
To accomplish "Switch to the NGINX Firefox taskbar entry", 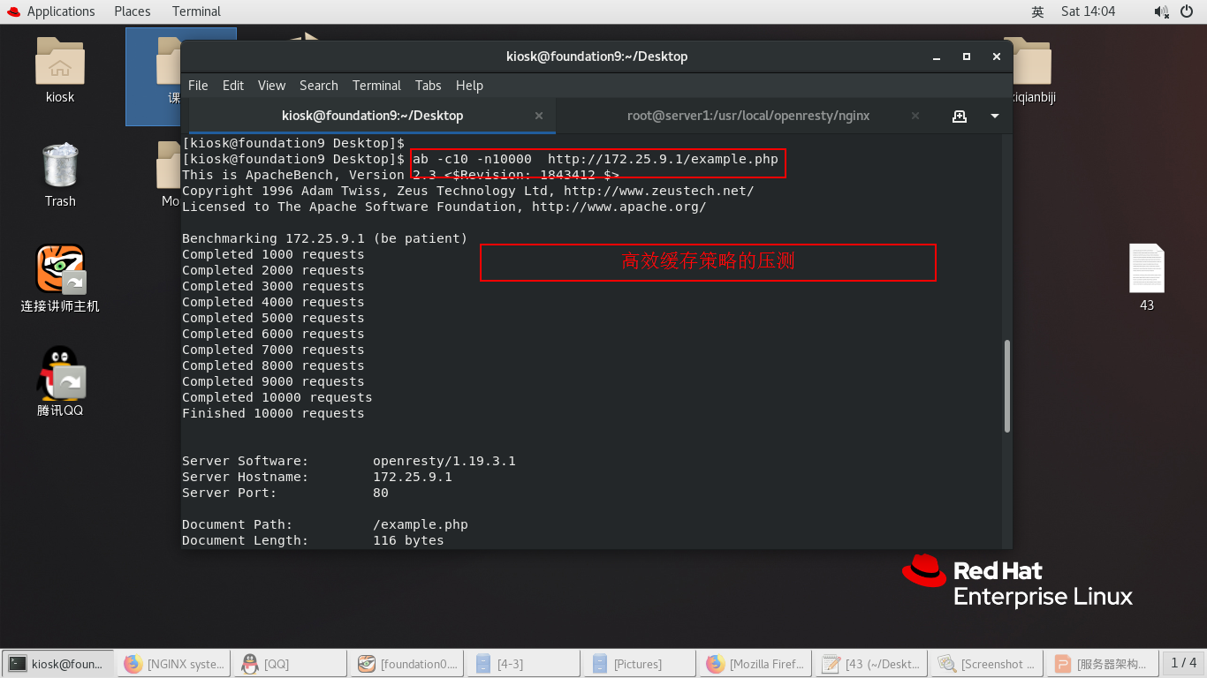I will 174,664.
